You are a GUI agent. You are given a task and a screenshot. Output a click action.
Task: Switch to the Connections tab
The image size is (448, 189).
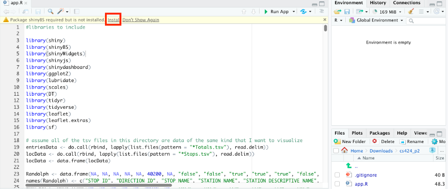tap(407, 3)
